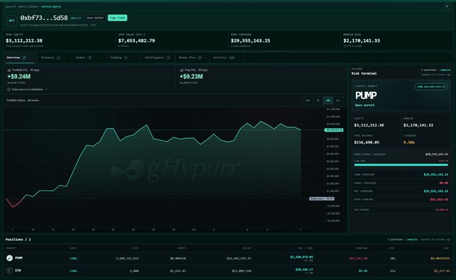Select the 24H chart range

click(308, 100)
